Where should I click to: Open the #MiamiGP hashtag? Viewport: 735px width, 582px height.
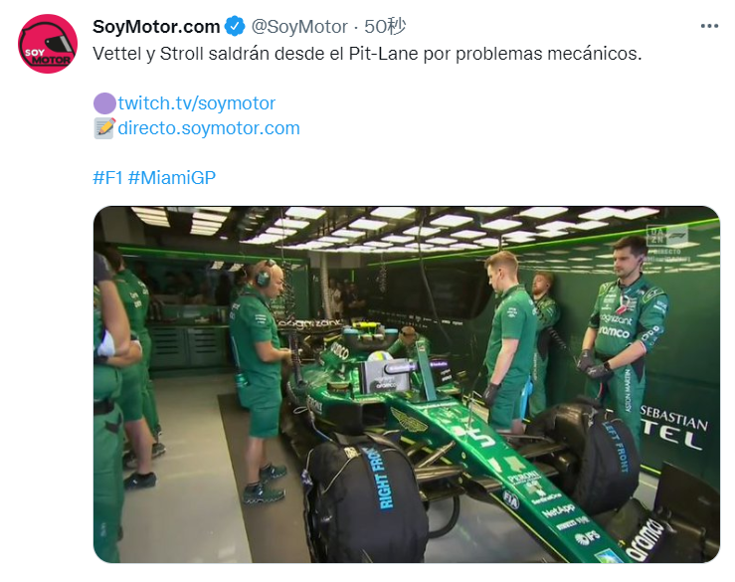171,178
